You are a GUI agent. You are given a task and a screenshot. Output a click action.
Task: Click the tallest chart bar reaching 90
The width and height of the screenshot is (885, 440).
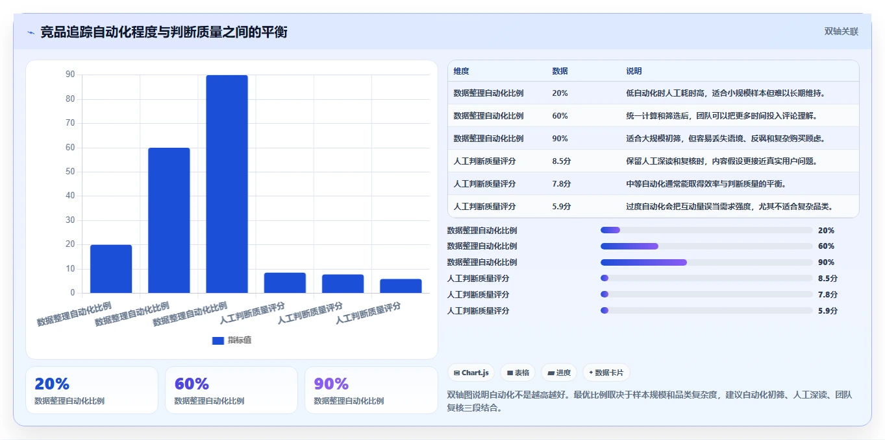227,184
